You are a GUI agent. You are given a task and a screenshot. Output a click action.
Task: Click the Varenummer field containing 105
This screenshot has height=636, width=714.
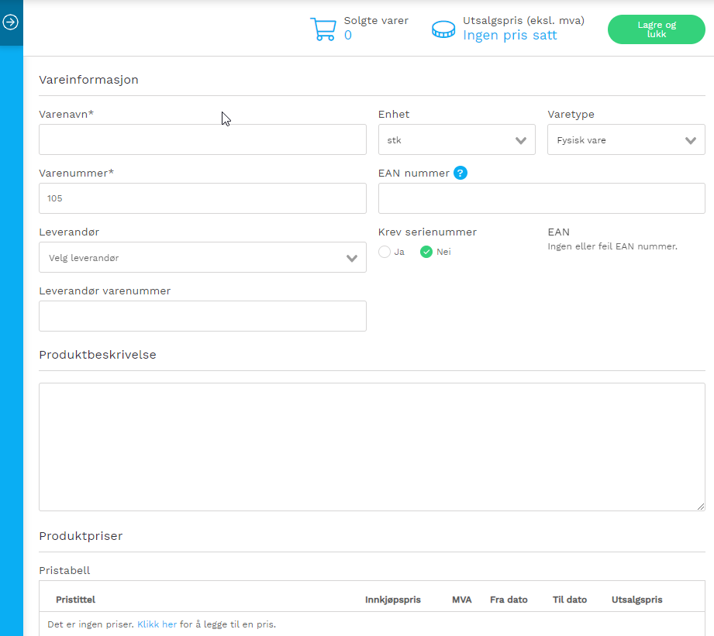[202, 198]
